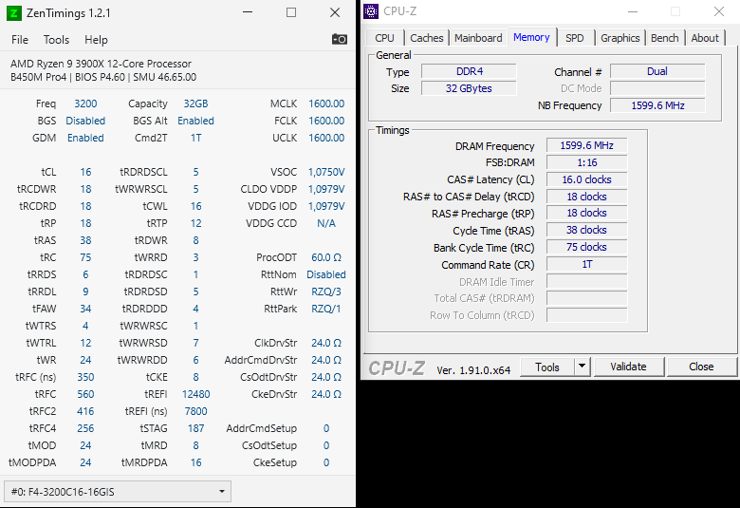
Task: Click the CPU-Z version 1.91.0.x64 text
Action: coord(473,370)
